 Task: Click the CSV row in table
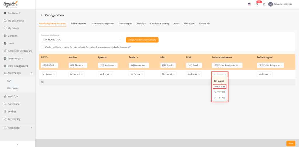point(167,82)
